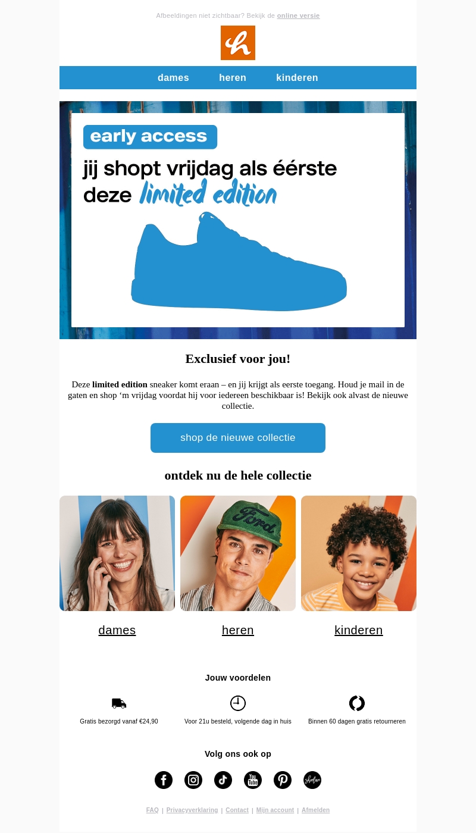Open the YouTube social icon
This screenshot has height=833, width=476.
coord(253,780)
